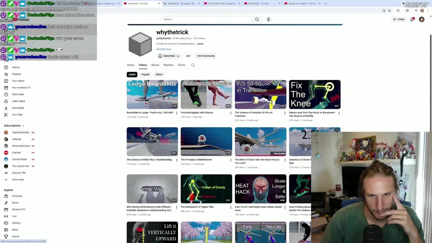
Task: Search within the whythetrick channel
Action: pyautogui.click(x=193, y=65)
